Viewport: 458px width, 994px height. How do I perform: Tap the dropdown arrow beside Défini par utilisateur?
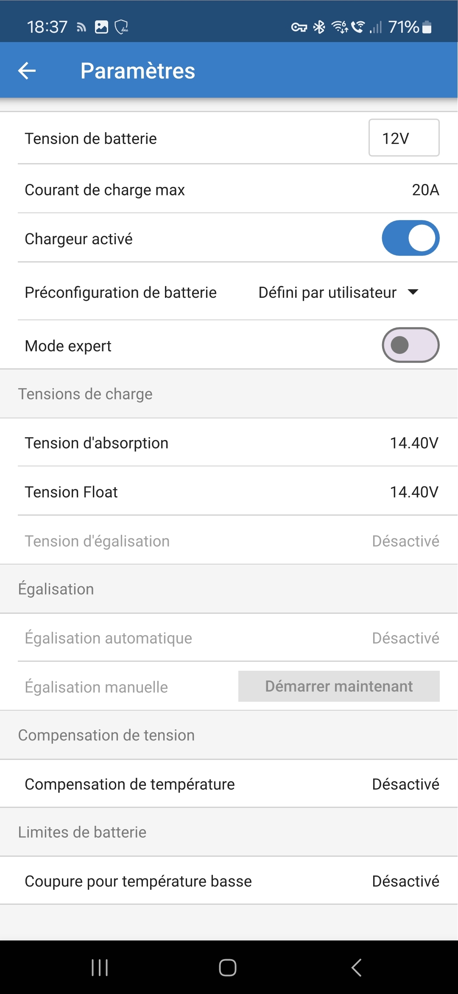413,292
